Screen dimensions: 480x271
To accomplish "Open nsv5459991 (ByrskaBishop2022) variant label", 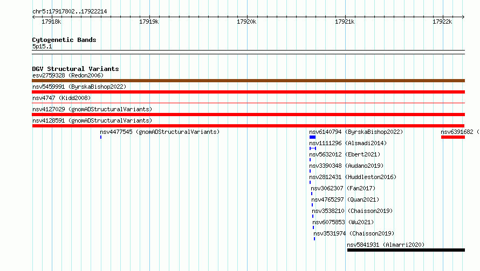I will (79, 87).
